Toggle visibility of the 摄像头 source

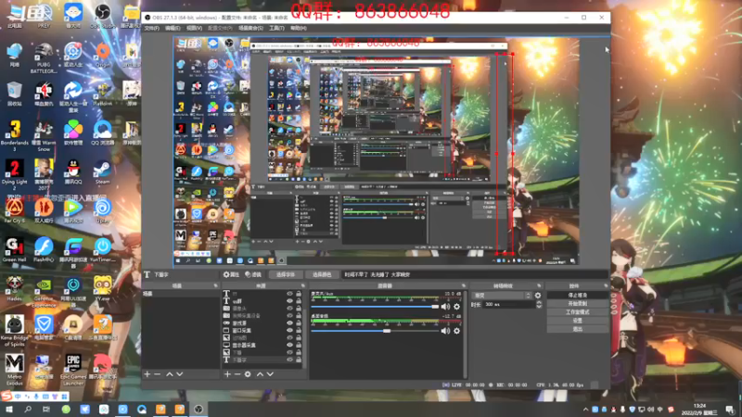point(290,309)
